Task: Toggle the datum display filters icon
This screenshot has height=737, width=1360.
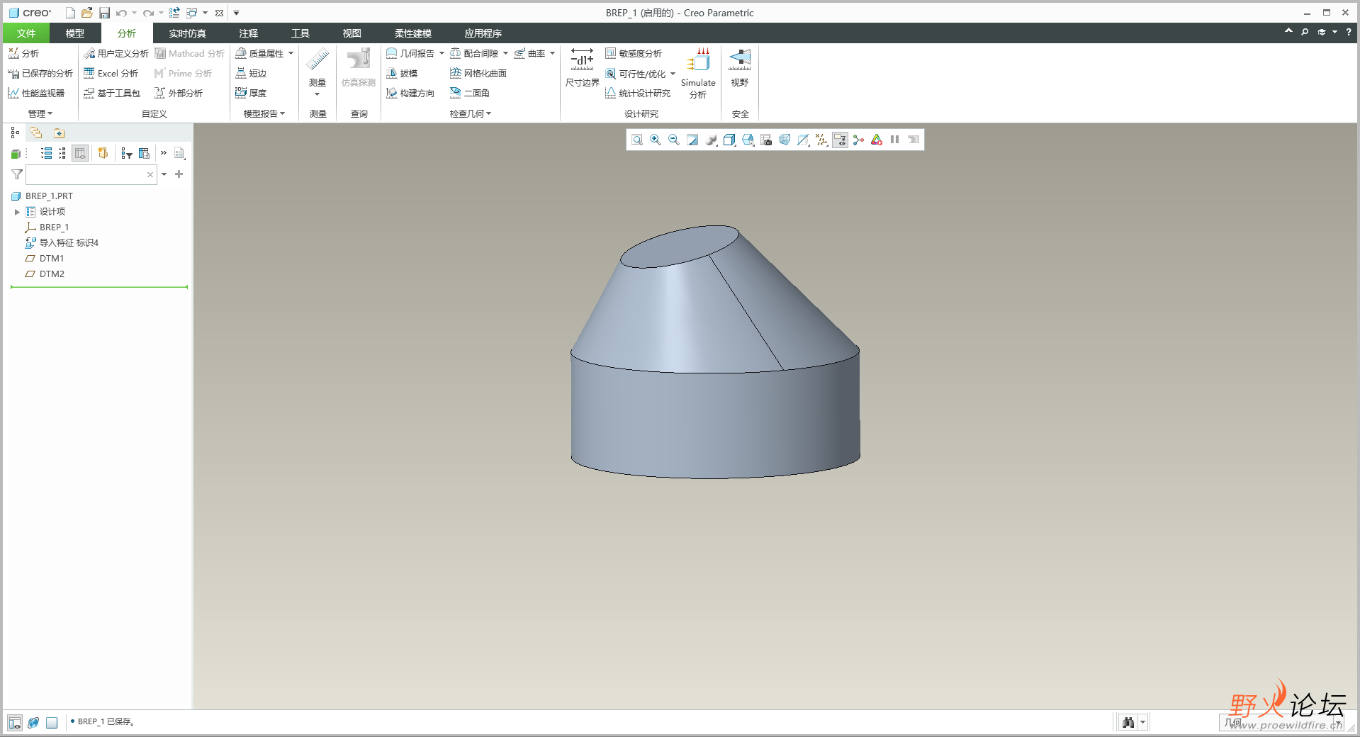Action: [x=821, y=140]
